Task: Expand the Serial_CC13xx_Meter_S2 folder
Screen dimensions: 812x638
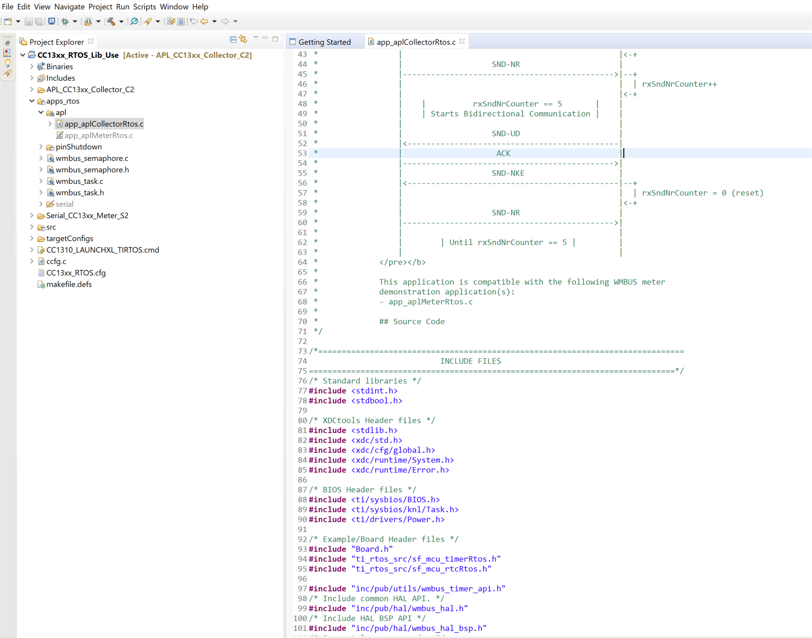Action: pos(32,216)
